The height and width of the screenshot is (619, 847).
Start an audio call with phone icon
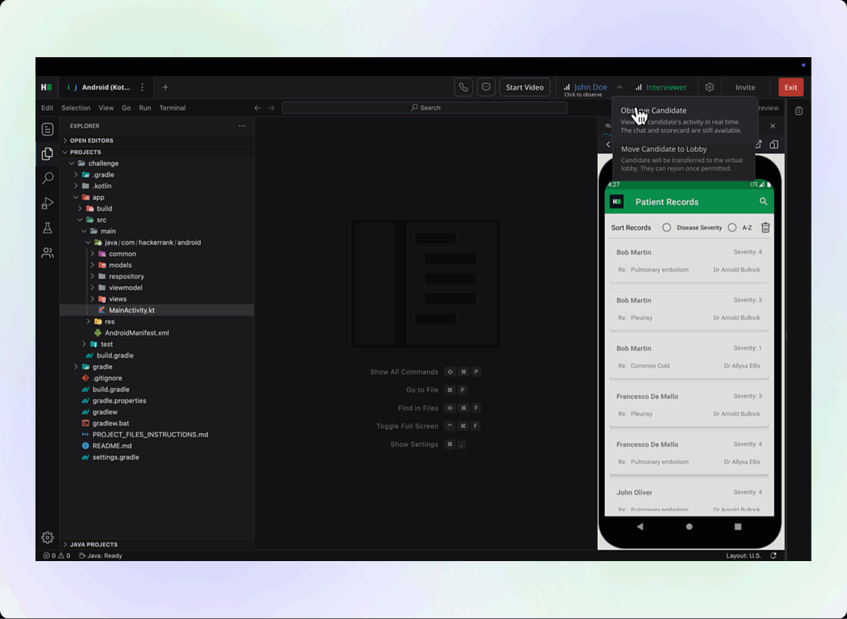463,87
